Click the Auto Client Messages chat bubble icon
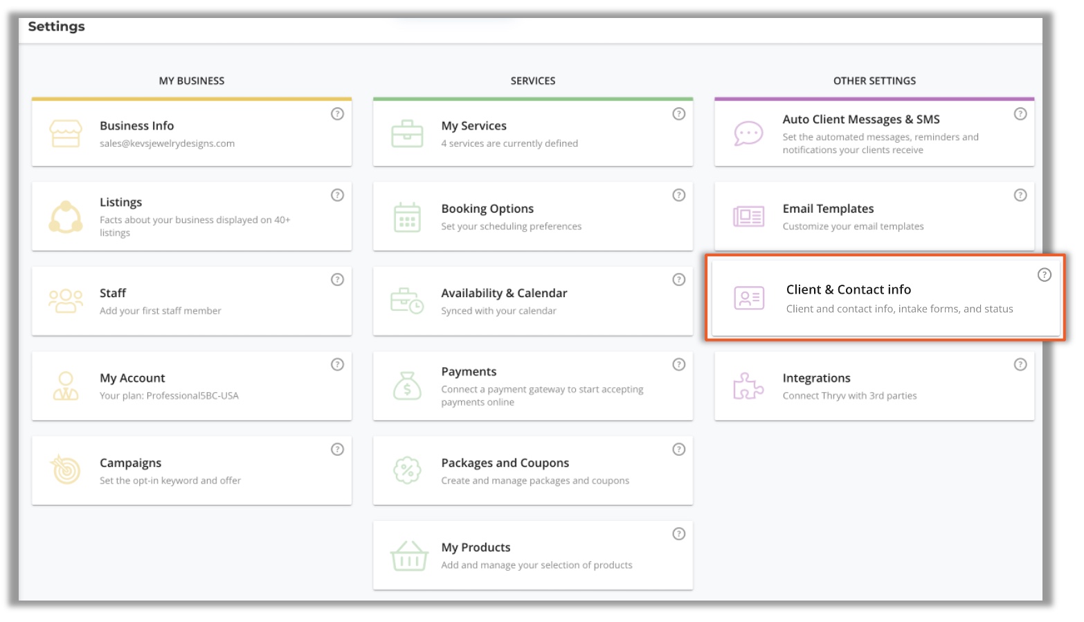1084x622 pixels. point(748,133)
